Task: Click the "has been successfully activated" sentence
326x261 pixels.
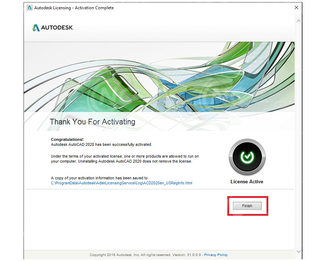Action: point(102,145)
